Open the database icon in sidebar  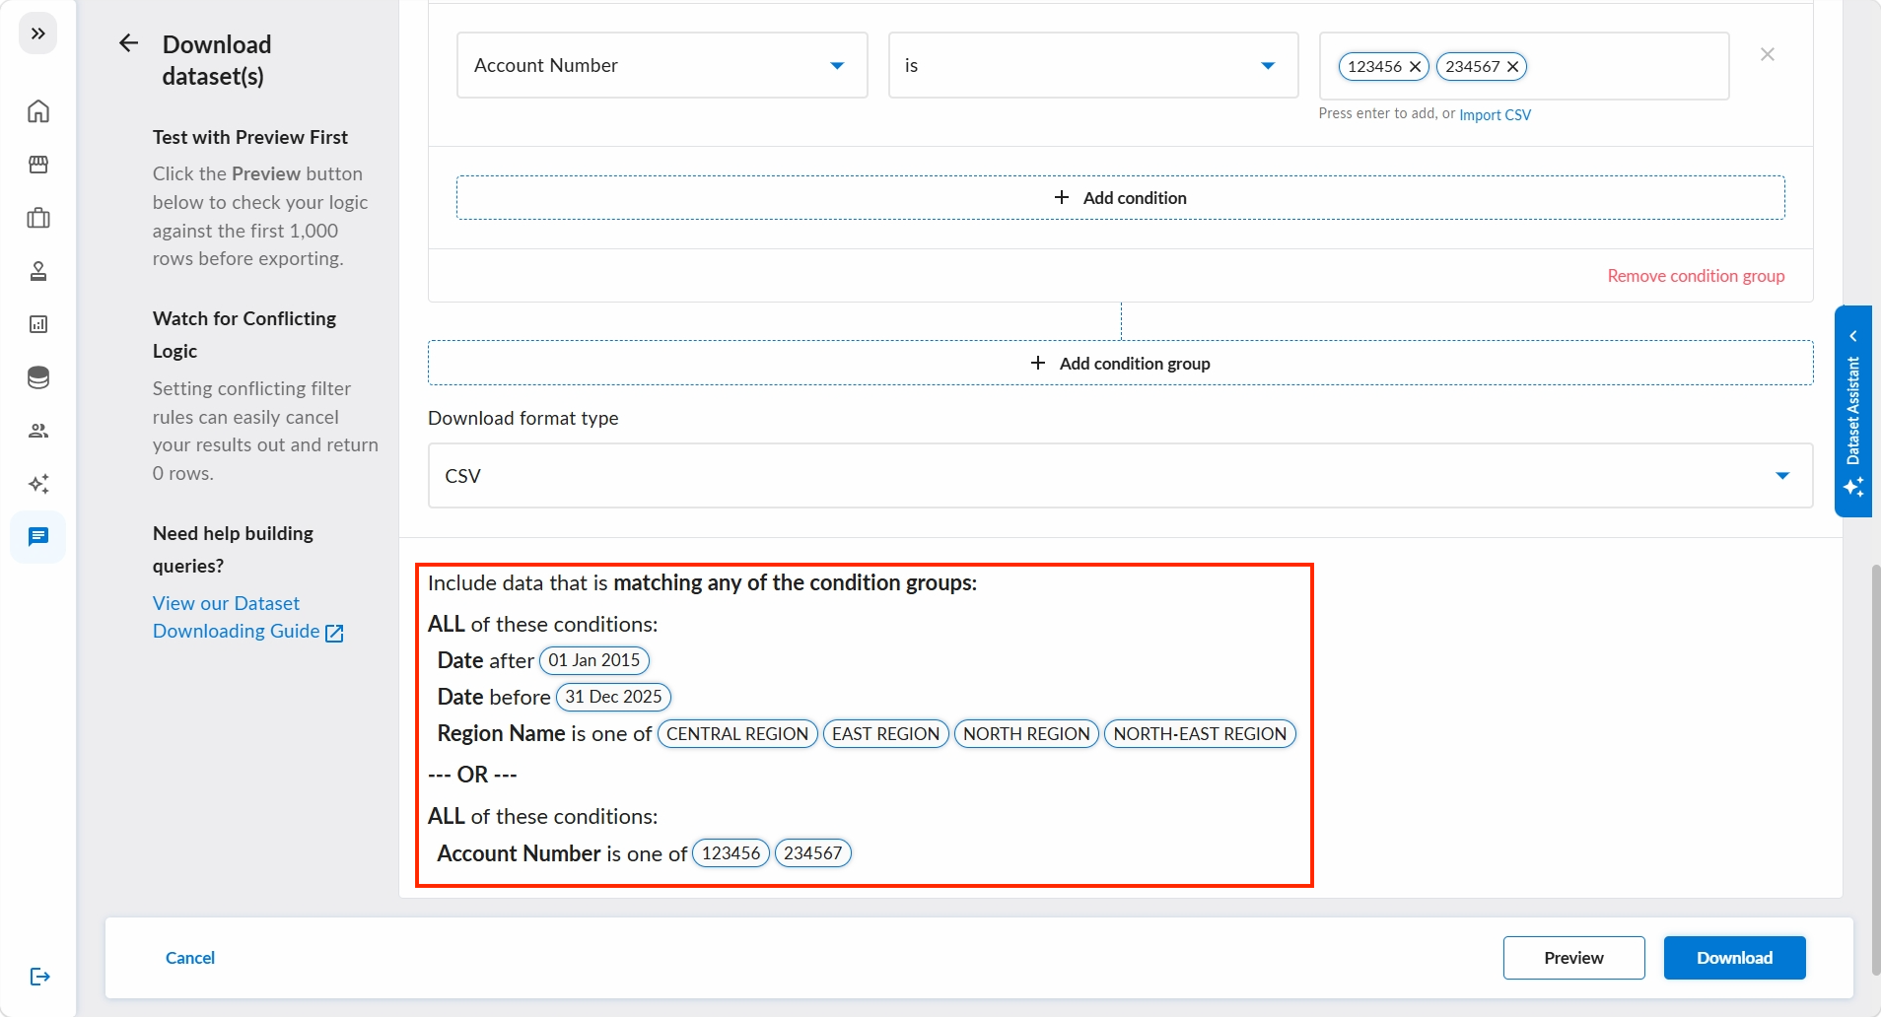[x=38, y=377]
